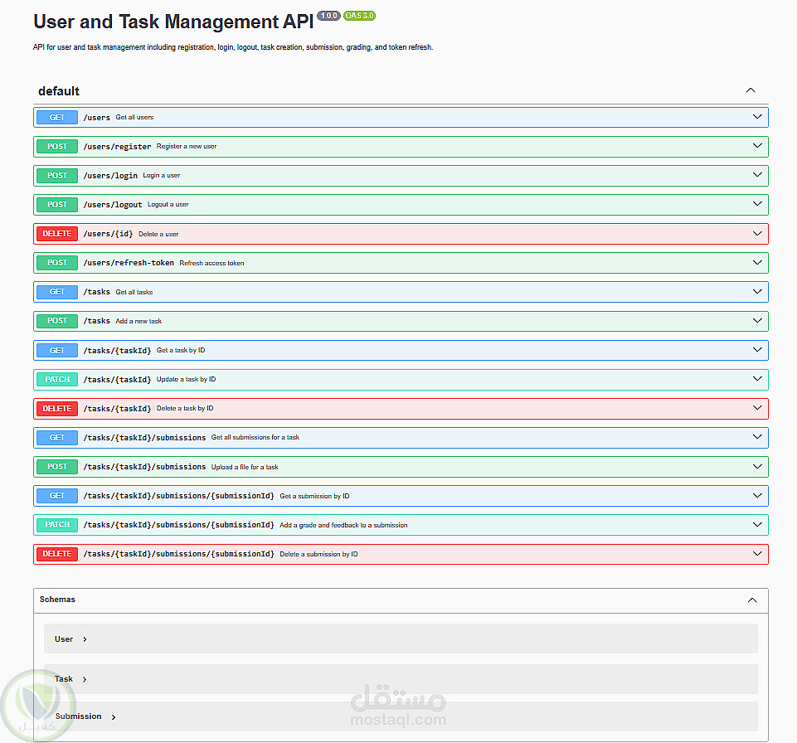
Task: Click the 'Get all users' summary text
Action: pos(134,118)
